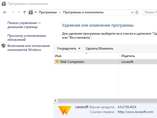Open Просмотр установленных обновлений link

tap(27, 38)
